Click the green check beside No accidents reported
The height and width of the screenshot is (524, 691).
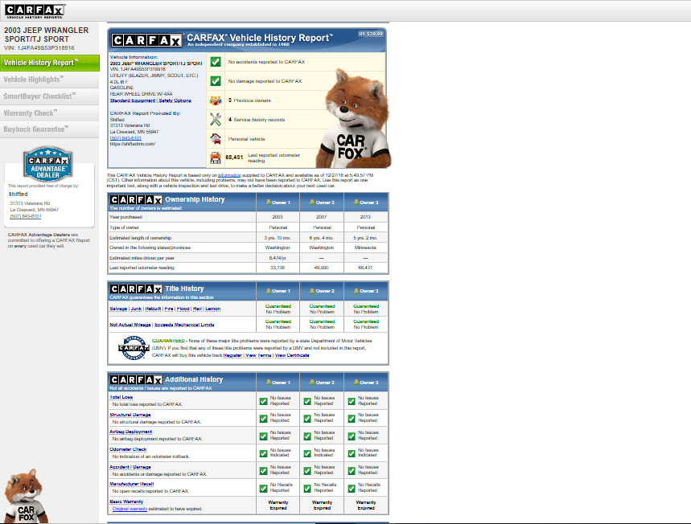coord(216,62)
